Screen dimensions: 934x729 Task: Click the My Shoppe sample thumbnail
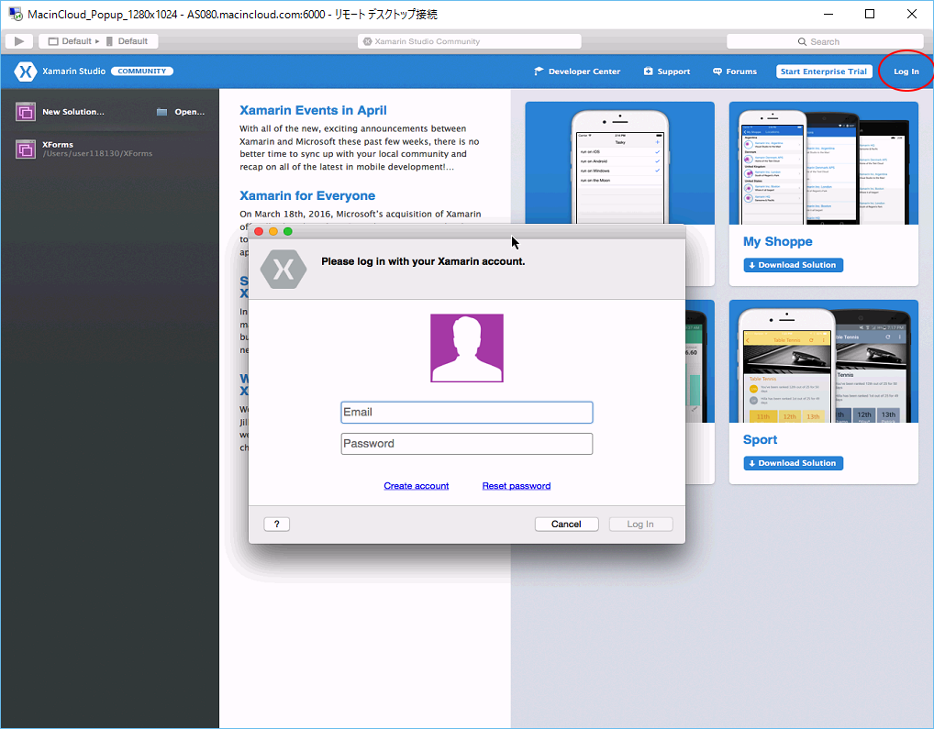pyautogui.click(x=823, y=163)
